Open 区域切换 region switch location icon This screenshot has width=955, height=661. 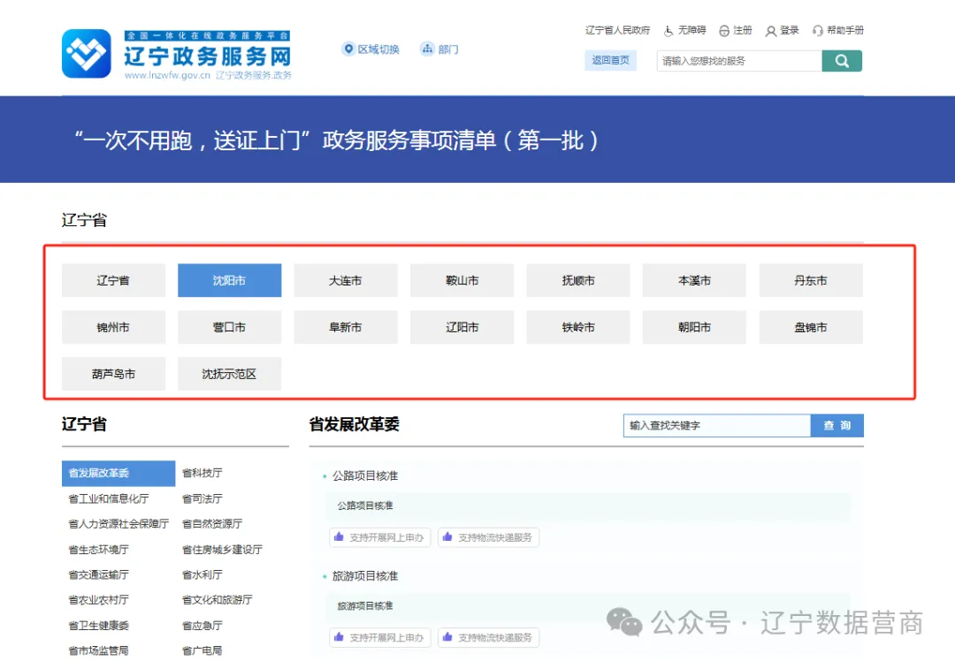pos(348,49)
